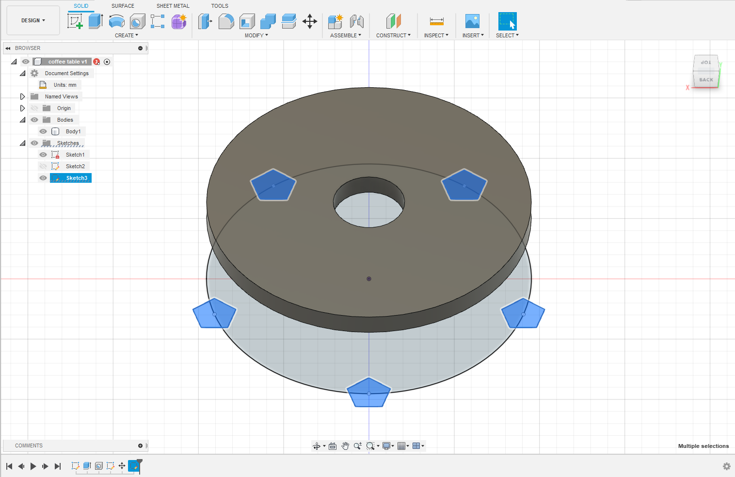The image size is (735, 477).
Task: Collapse the BROWSER panel with double arrows
Action: (8, 48)
